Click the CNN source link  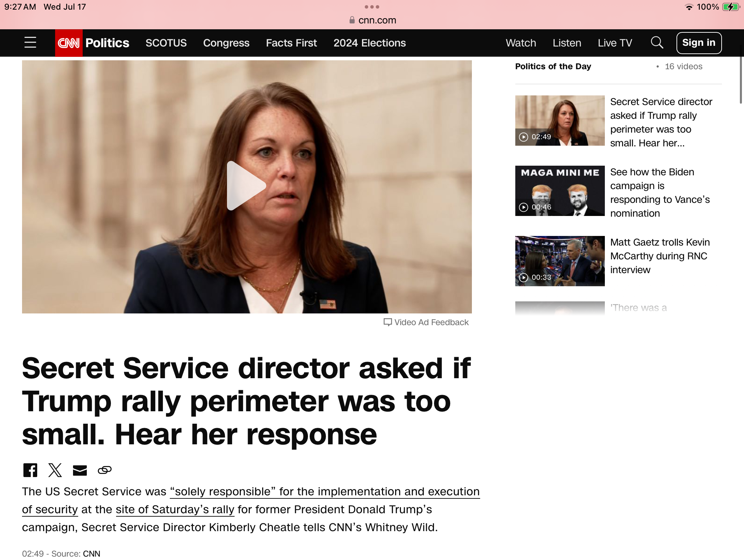click(92, 553)
